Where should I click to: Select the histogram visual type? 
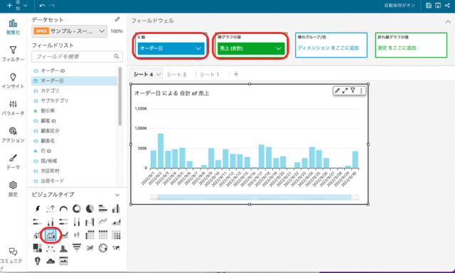[x=63, y=247]
